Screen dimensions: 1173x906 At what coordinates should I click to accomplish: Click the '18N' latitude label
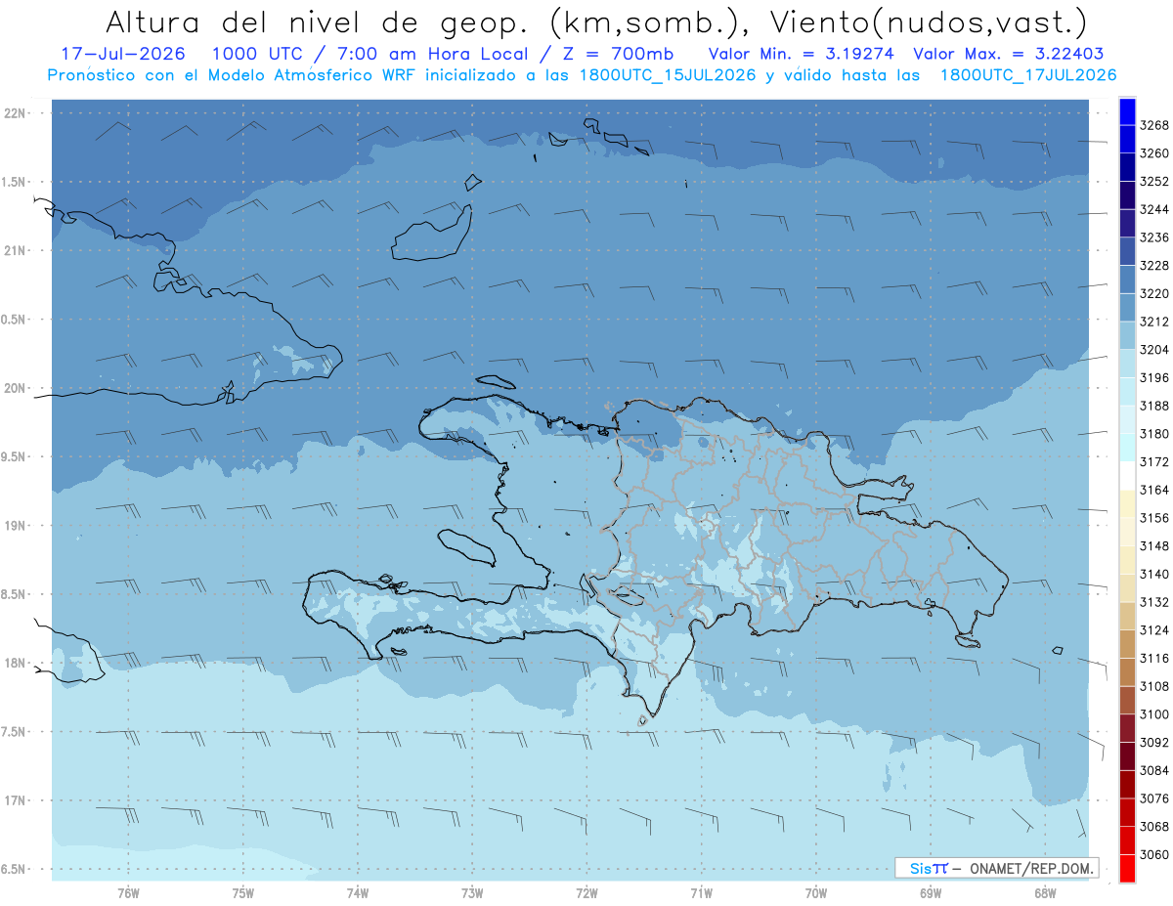pos(14,663)
